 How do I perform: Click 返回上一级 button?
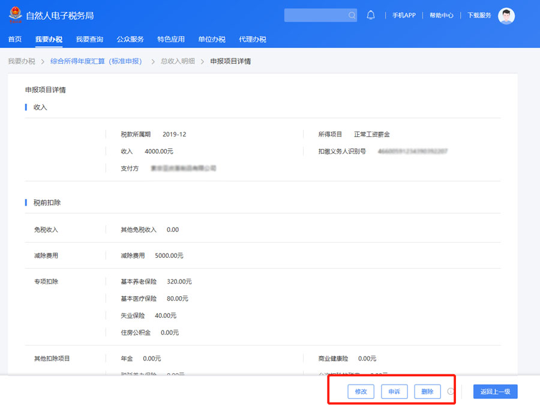(x=495, y=392)
